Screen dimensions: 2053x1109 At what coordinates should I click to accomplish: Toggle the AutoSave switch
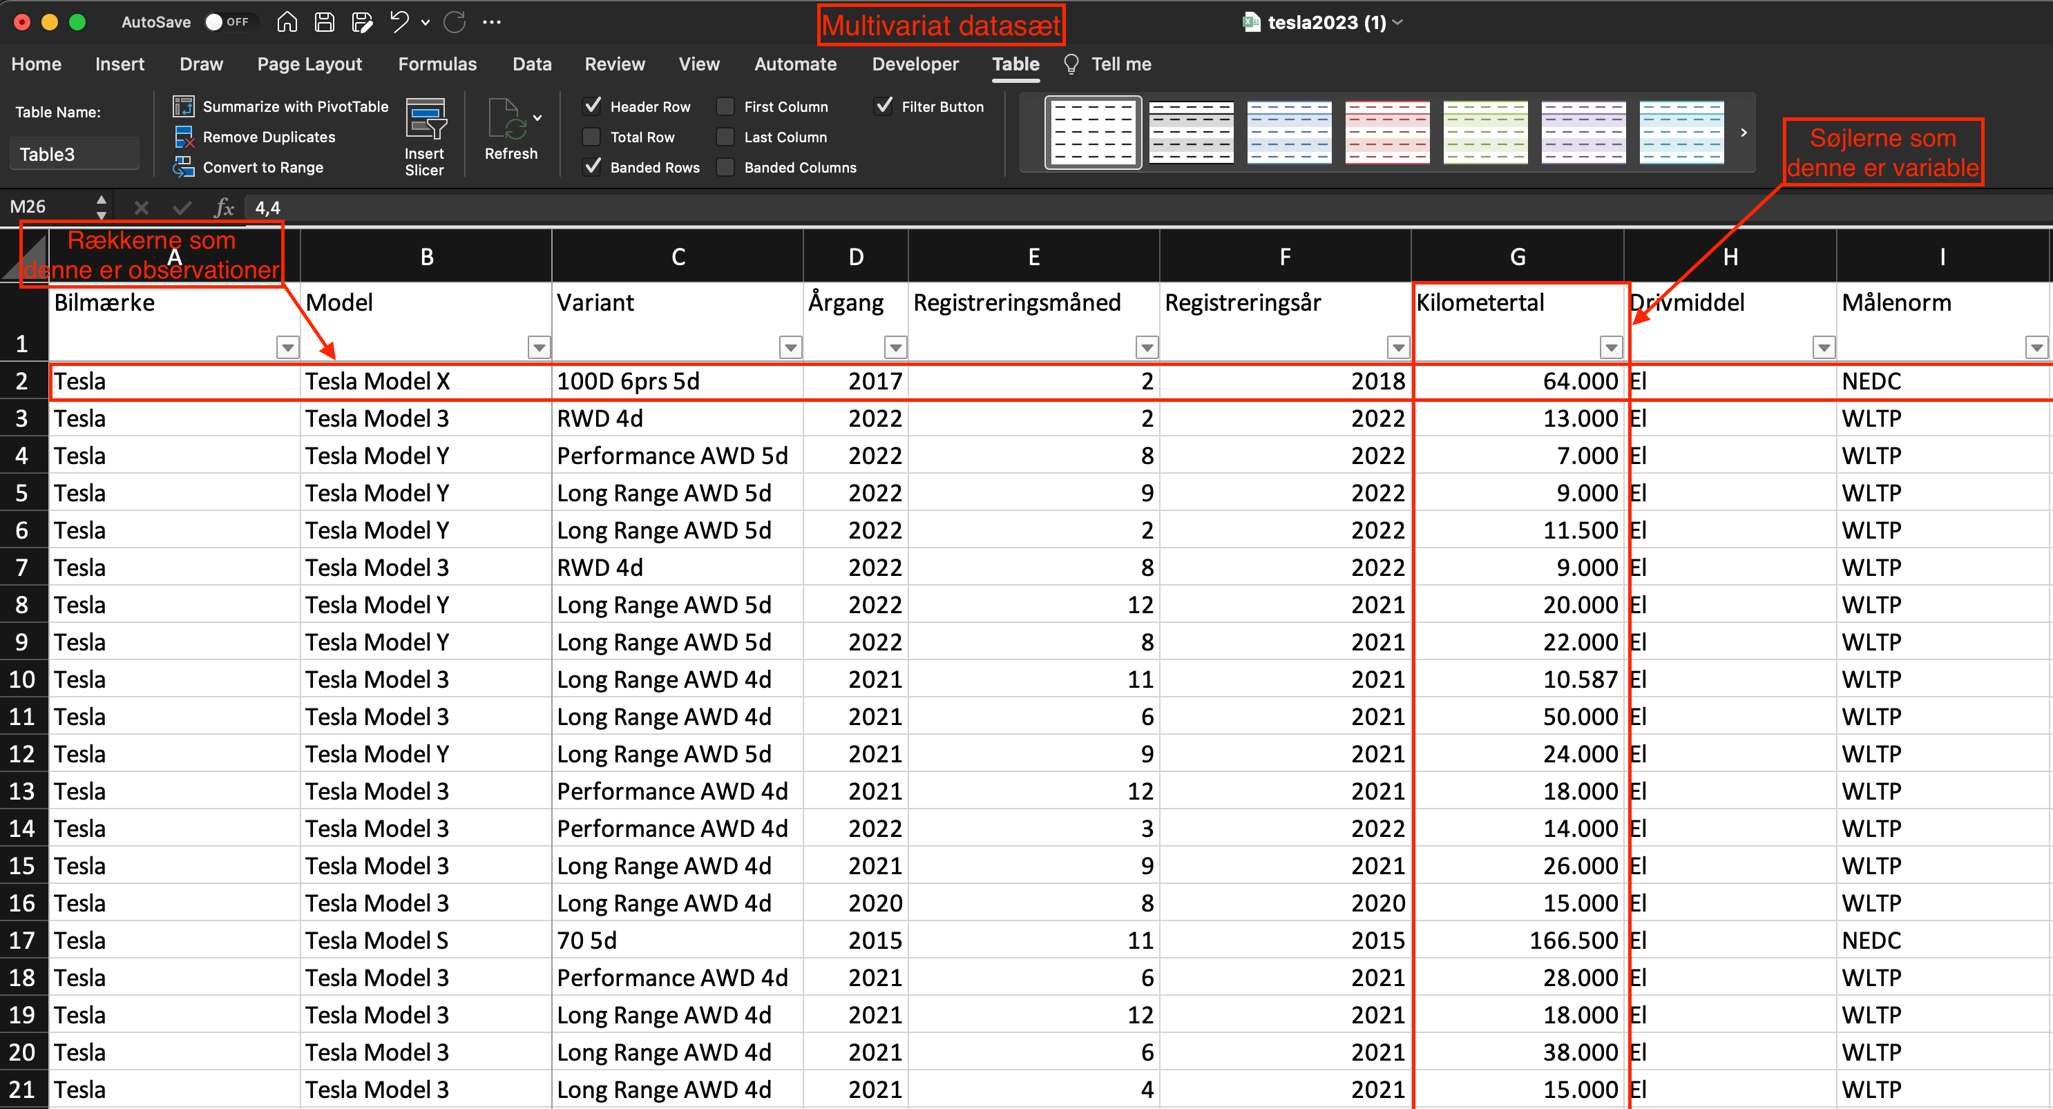(x=228, y=21)
